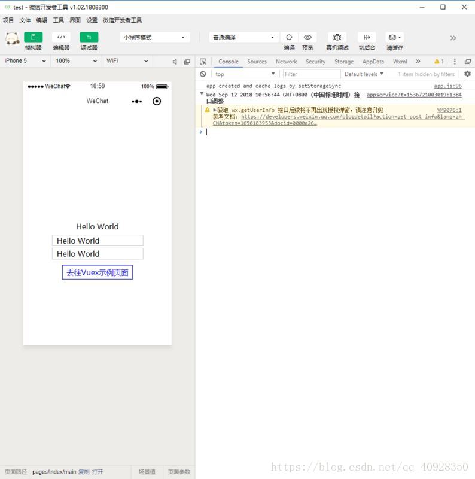This screenshot has height=479, width=475.
Task: Switch to the Sources tab
Action: (x=257, y=62)
